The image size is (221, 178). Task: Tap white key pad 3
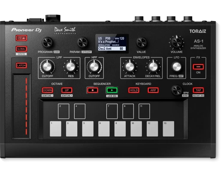pos(72,129)
